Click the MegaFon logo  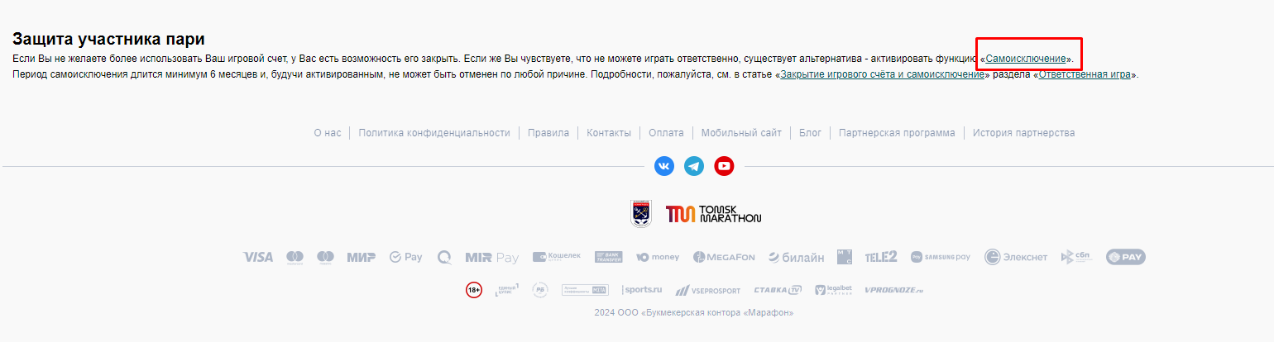point(724,257)
